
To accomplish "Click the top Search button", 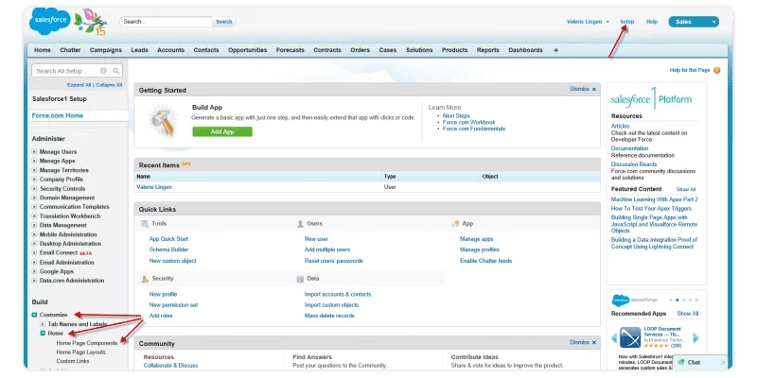I will pyautogui.click(x=223, y=22).
